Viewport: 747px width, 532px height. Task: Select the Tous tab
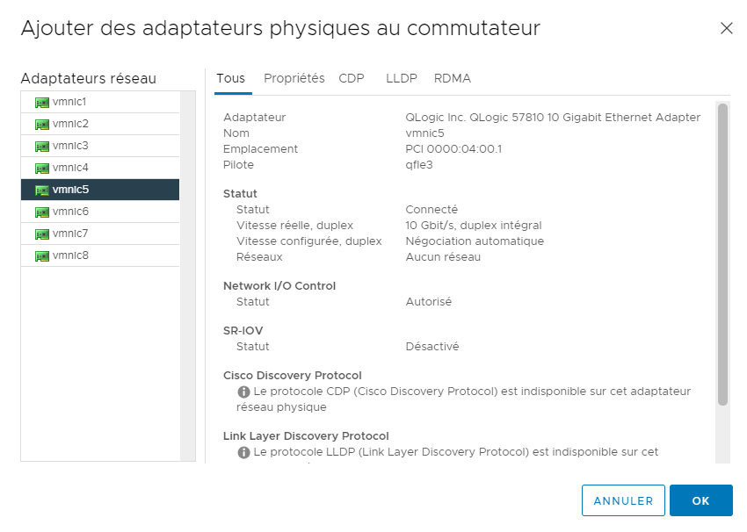230,78
